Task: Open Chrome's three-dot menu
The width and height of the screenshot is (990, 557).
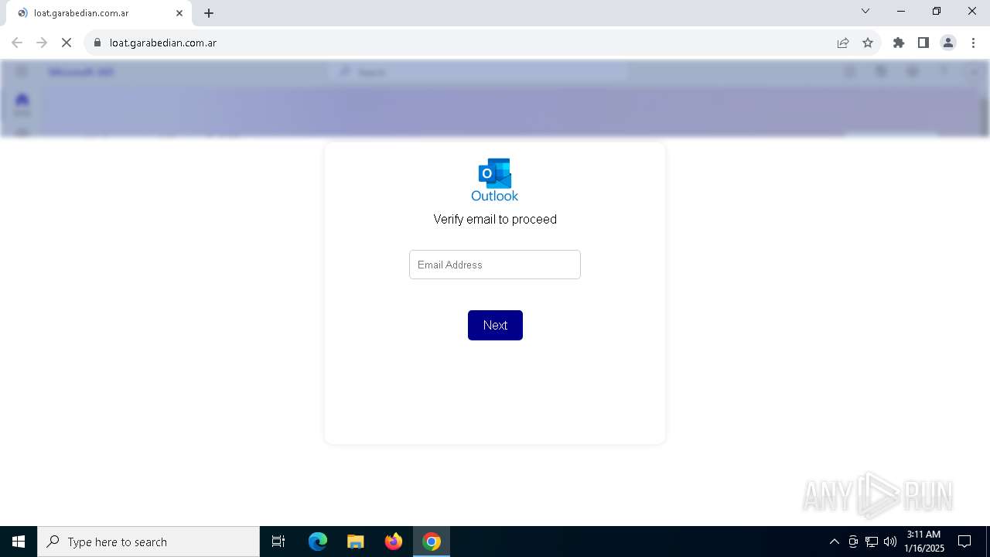Action: (973, 43)
